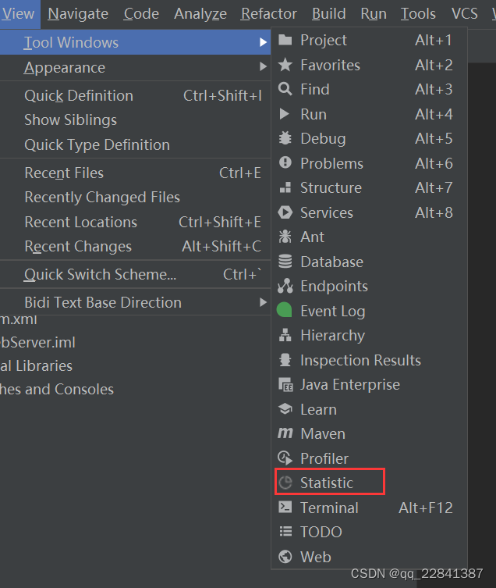496x588 pixels.
Task: Click the green Event Log icon
Action: [x=285, y=310]
